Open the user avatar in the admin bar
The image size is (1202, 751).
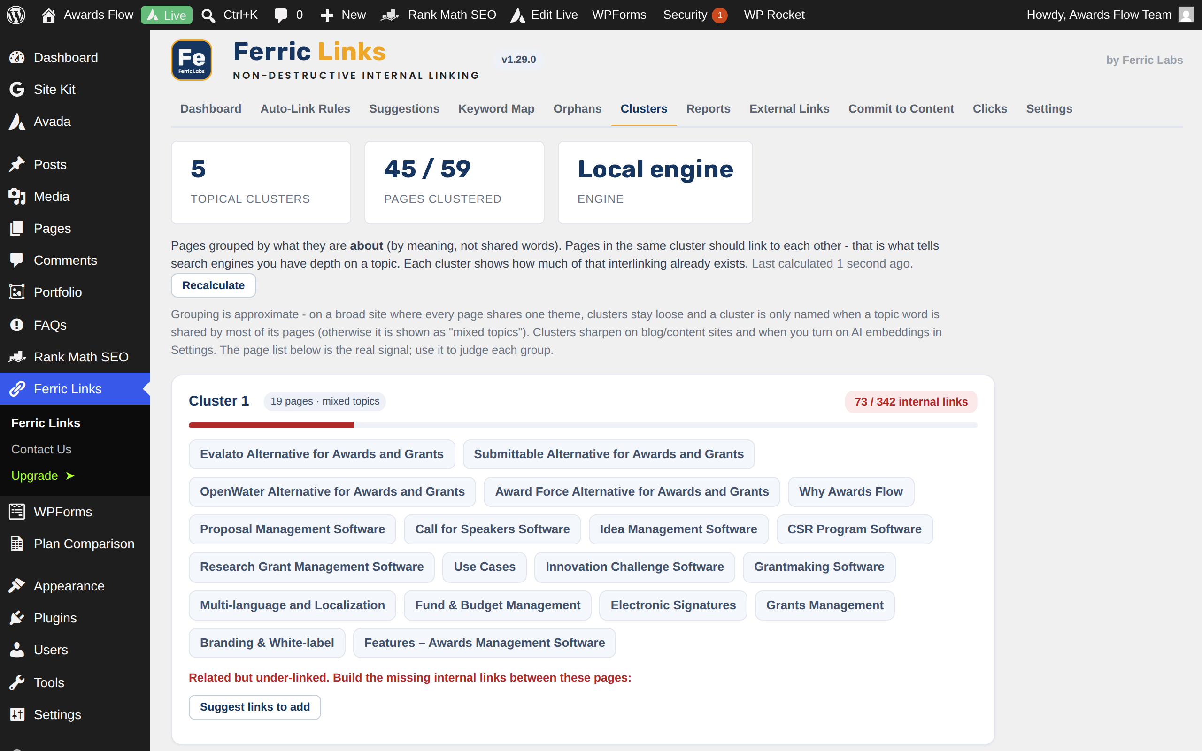tap(1186, 15)
